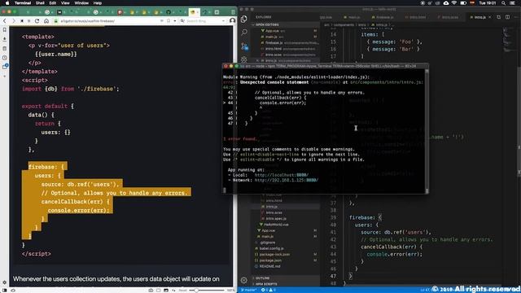Click Wi-Fi icon in macOS menu bar
This screenshot has height=293, width=521.
[x=454, y=3]
